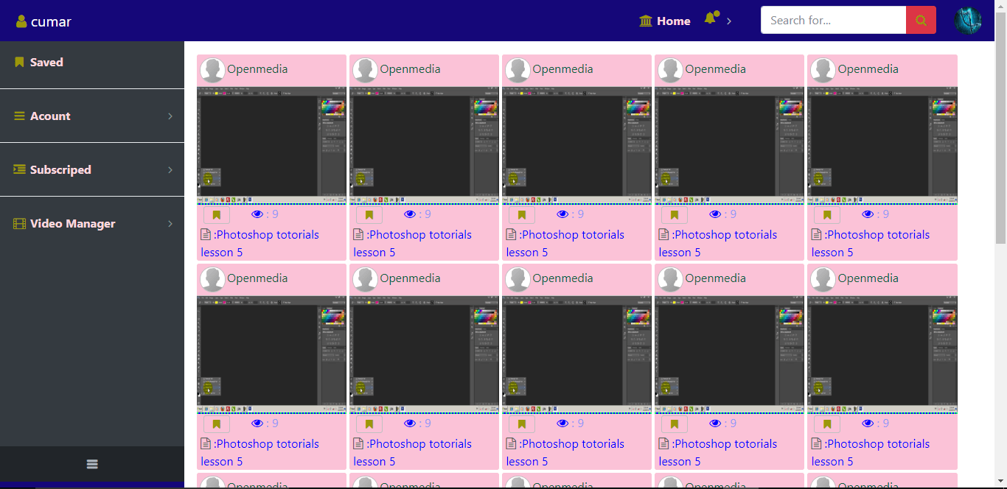Screen dimensions: 1007x489
Task: Play Photoshop thumbnail on top row's third card
Action: coord(577,145)
